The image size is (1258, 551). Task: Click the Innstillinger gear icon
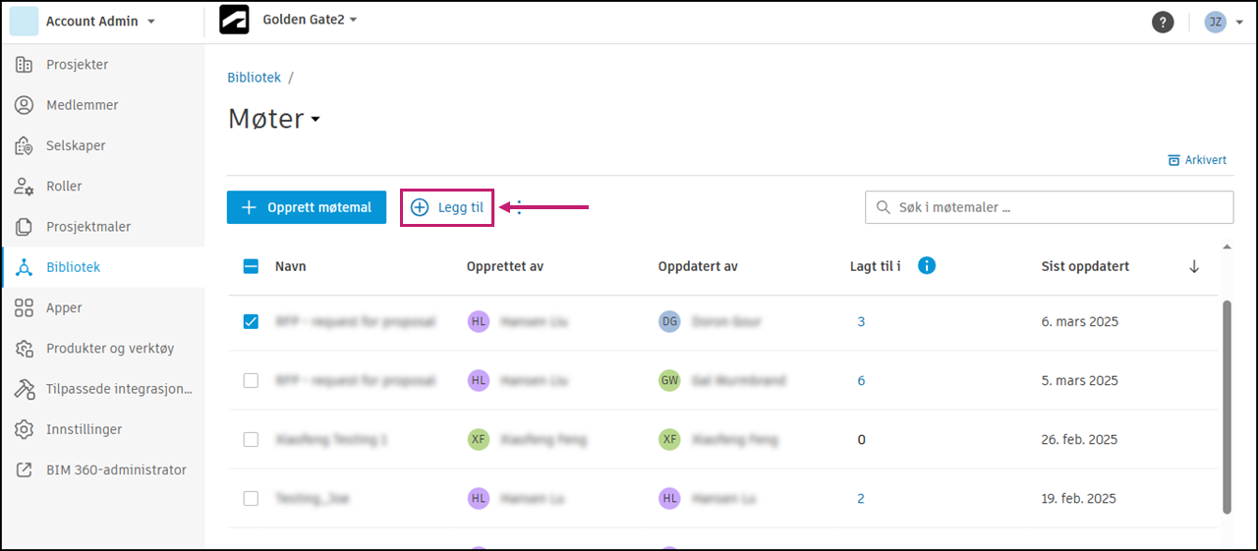pos(25,429)
